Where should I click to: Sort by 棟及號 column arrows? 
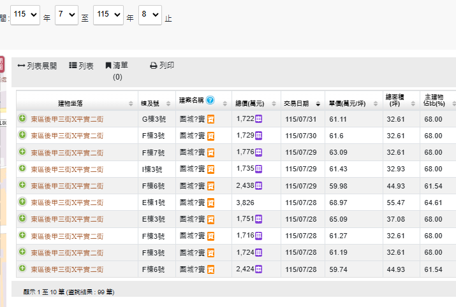pos(168,104)
